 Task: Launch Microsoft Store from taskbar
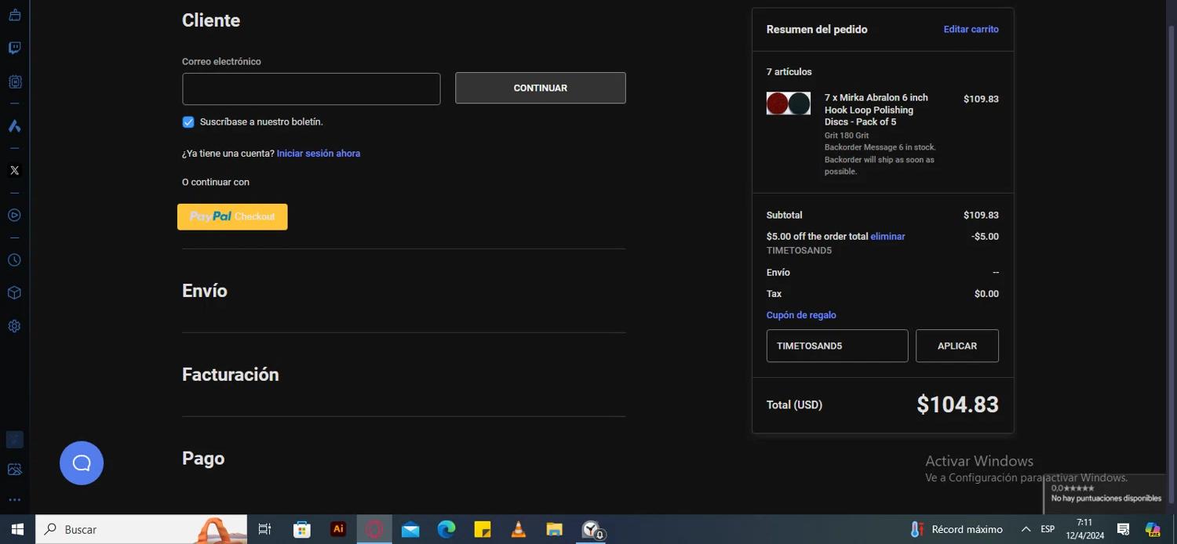302,530
